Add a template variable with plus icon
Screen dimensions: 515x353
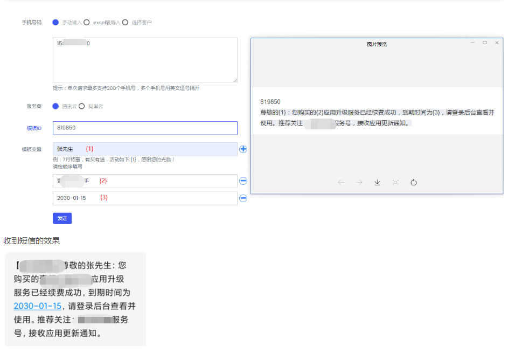coord(243,149)
